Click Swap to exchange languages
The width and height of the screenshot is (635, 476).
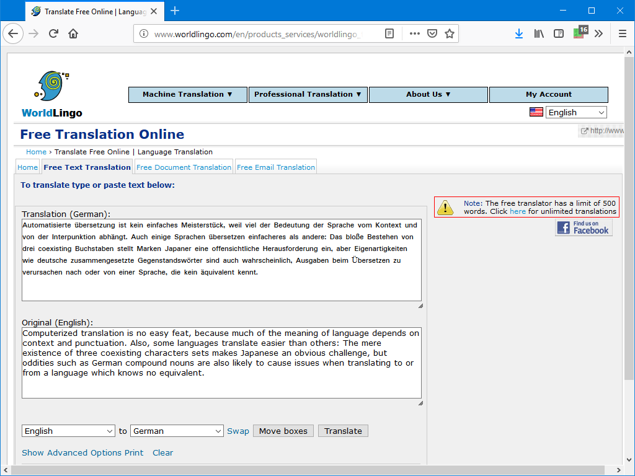click(x=238, y=430)
